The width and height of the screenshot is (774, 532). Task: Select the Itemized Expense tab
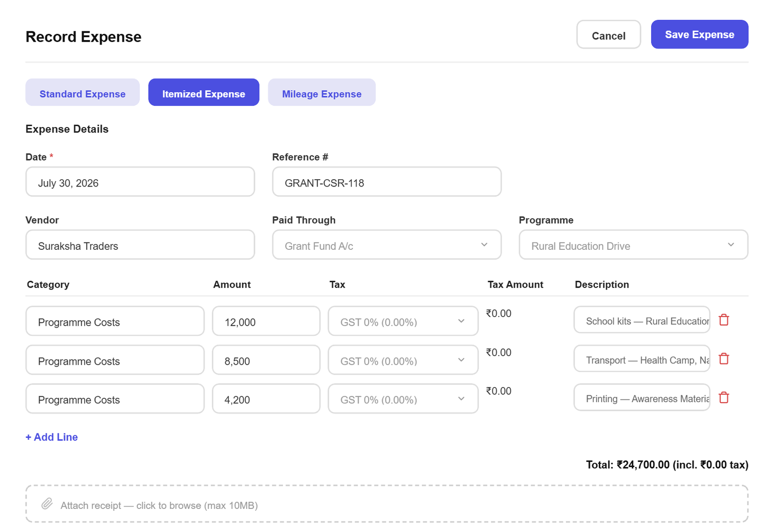pos(204,92)
